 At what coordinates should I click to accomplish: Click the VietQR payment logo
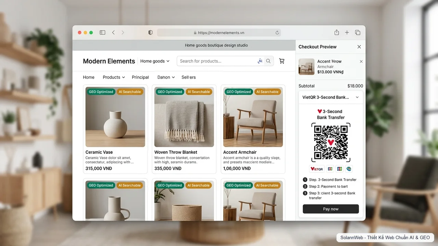point(317,169)
